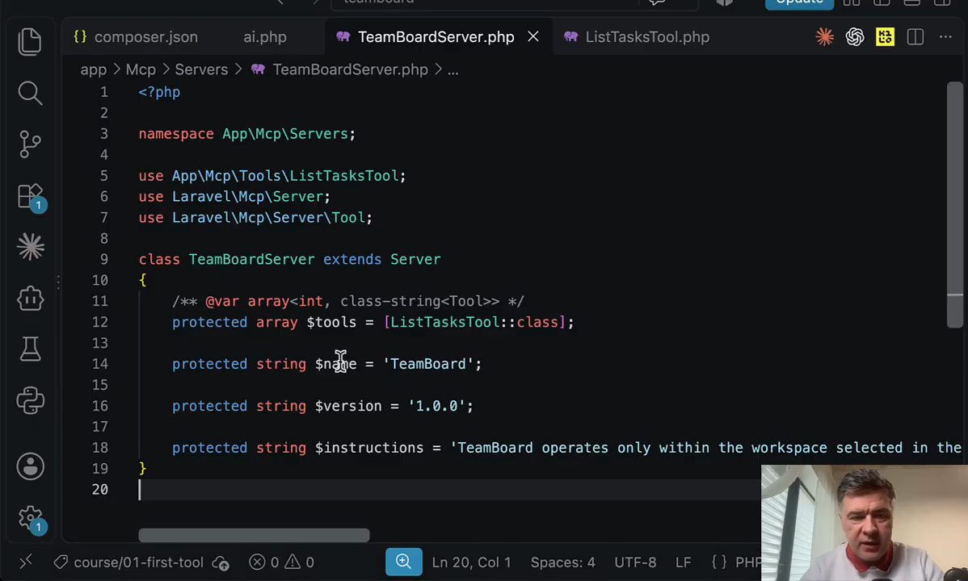Image resolution: width=968 pixels, height=581 pixels.
Task: Click the $instructions variable on line 18
Action: pos(369,448)
